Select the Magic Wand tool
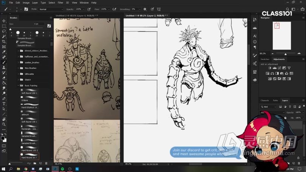Viewport: 306px width, 172px height. coord(4,37)
